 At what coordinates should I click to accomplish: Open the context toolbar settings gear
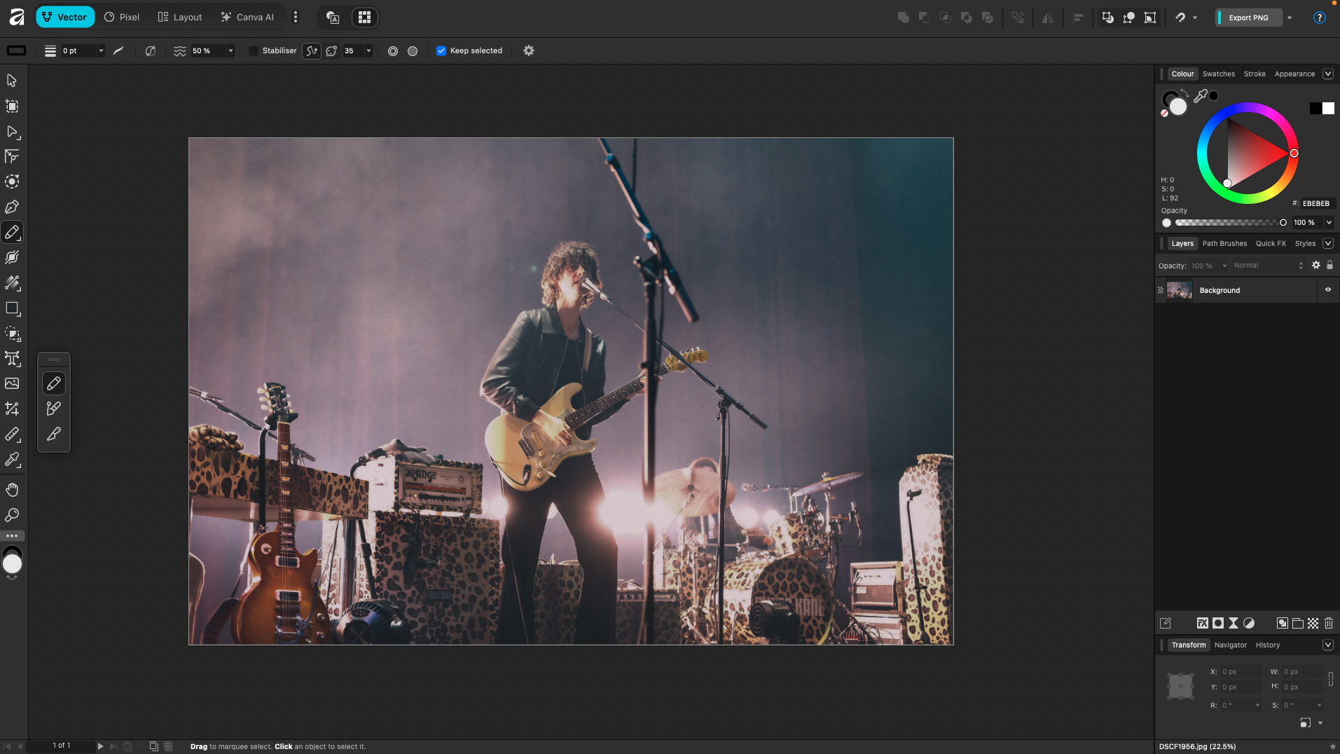529,50
